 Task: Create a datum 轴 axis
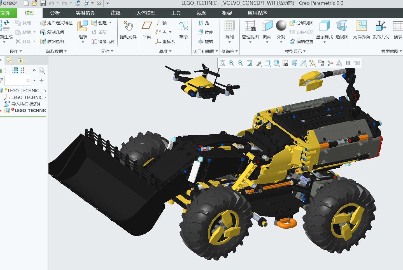(x=161, y=23)
